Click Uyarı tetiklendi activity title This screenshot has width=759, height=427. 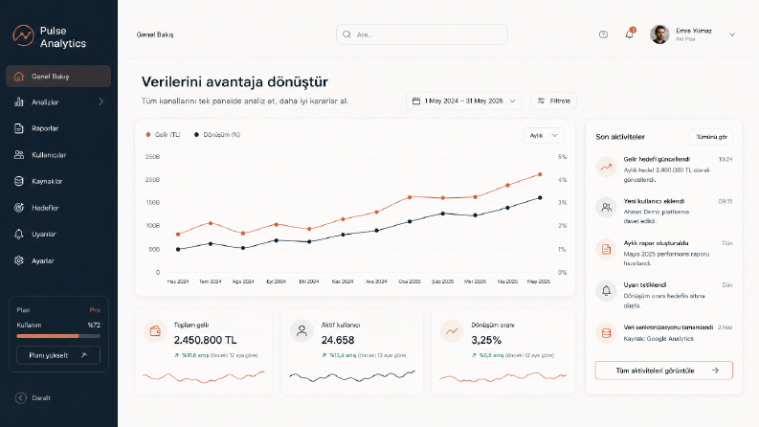click(x=645, y=284)
